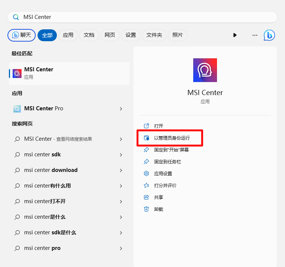Click the Bing Chat icon at top right

click(269, 35)
